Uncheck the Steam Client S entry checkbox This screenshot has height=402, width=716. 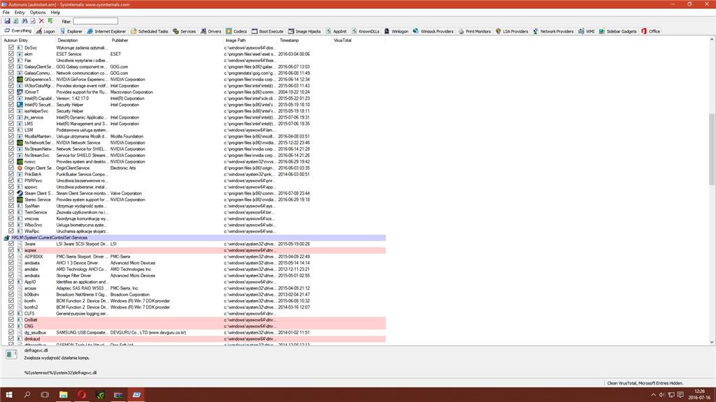11,193
